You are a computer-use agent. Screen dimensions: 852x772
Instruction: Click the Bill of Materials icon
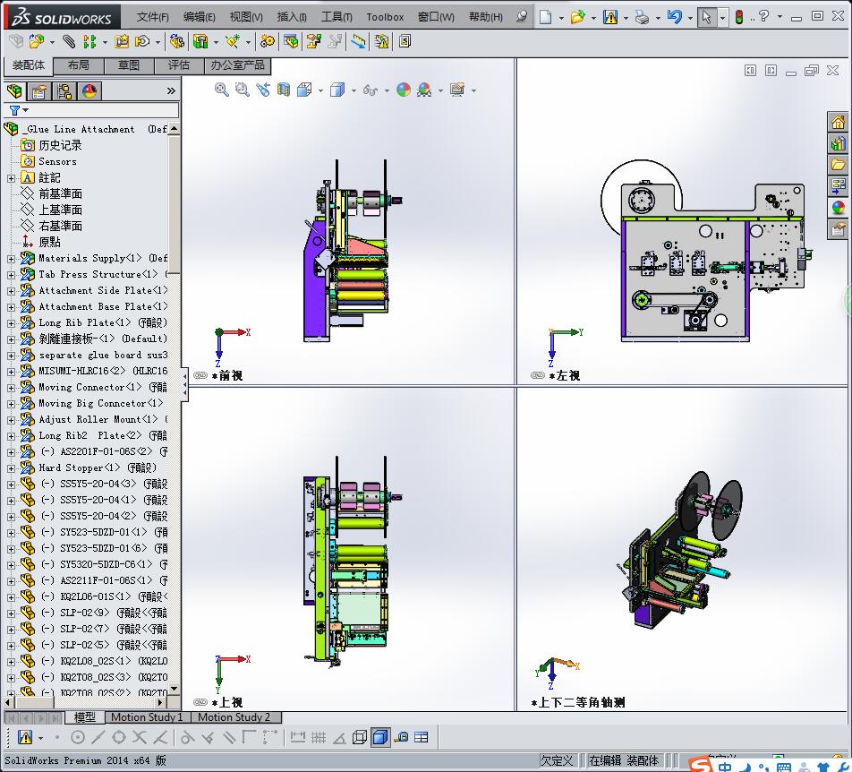(291, 41)
